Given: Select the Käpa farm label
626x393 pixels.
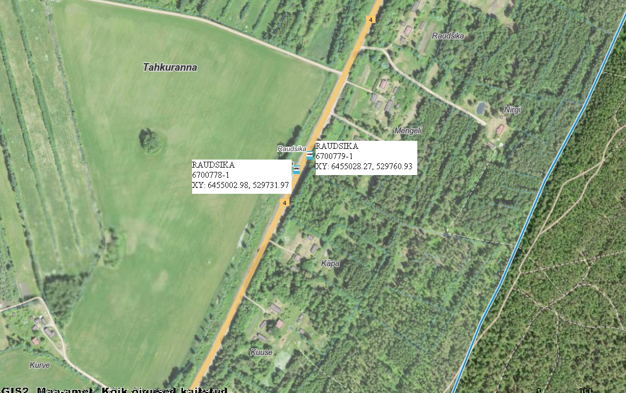Looking at the screenshot, I should (330, 263).
